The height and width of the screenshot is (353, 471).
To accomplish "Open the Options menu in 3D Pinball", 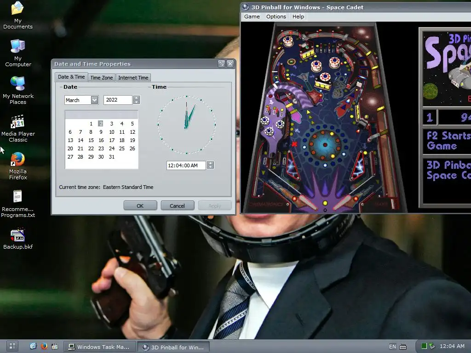I will click(x=276, y=17).
